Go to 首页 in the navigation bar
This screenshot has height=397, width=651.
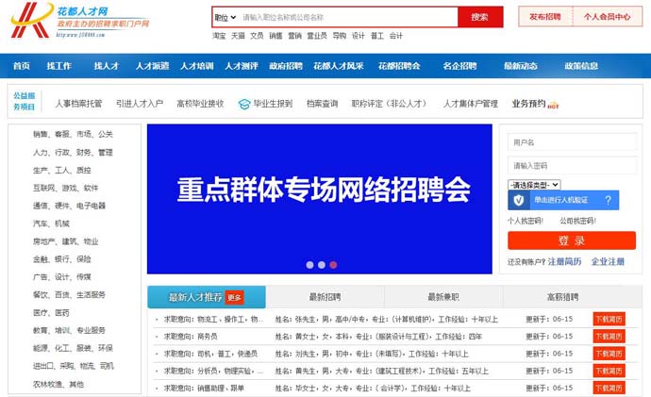coord(21,66)
